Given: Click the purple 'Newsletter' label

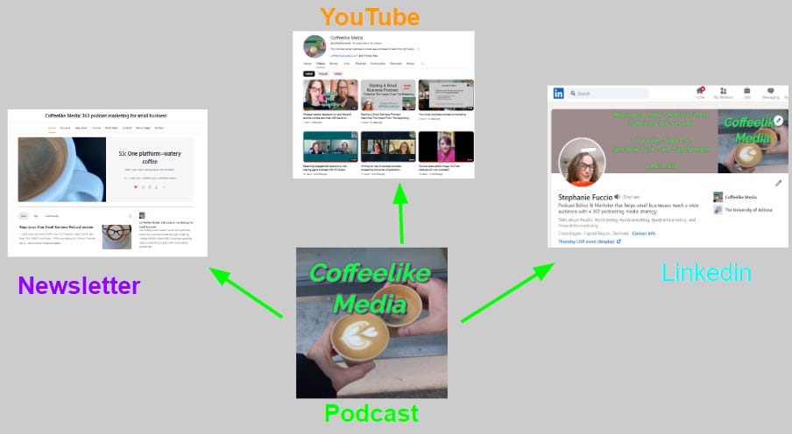Looking at the screenshot, I should (x=80, y=285).
